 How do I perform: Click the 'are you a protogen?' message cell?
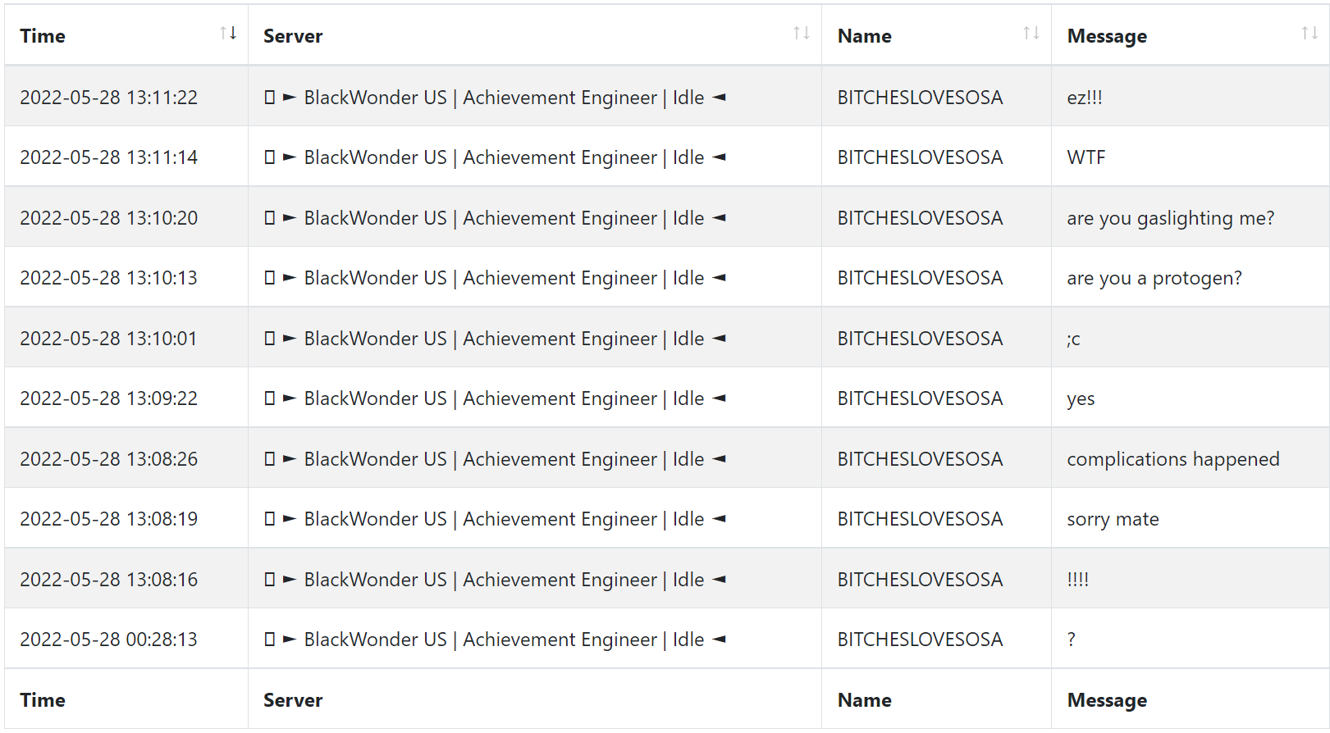(1191, 278)
